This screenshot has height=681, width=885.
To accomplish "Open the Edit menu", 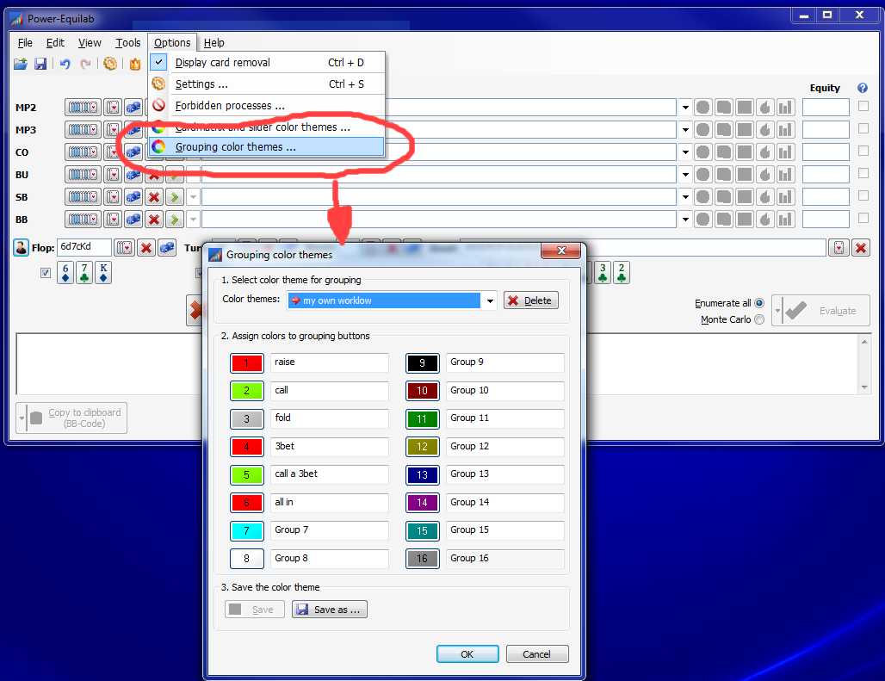I will (x=55, y=43).
